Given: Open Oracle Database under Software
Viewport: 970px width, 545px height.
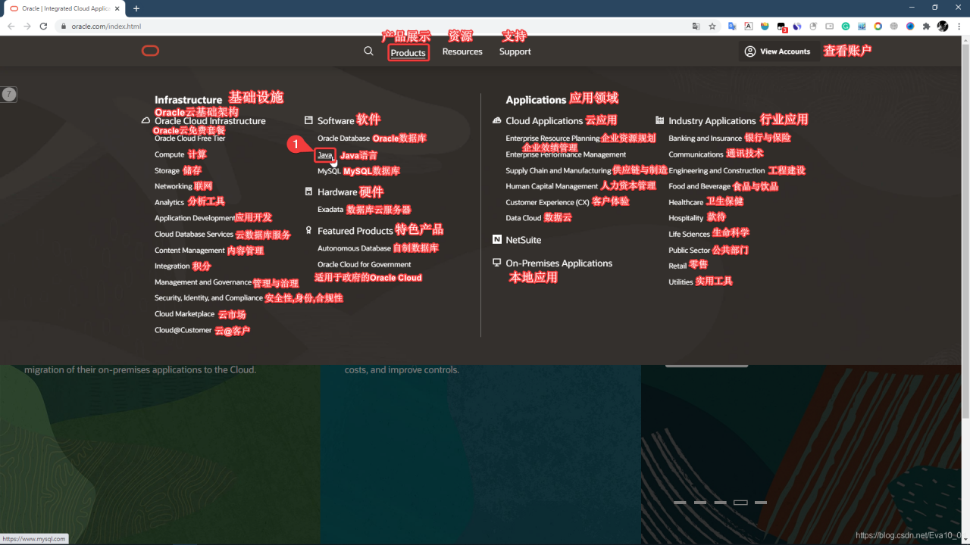Looking at the screenshot, I should [x=343, y=139].
